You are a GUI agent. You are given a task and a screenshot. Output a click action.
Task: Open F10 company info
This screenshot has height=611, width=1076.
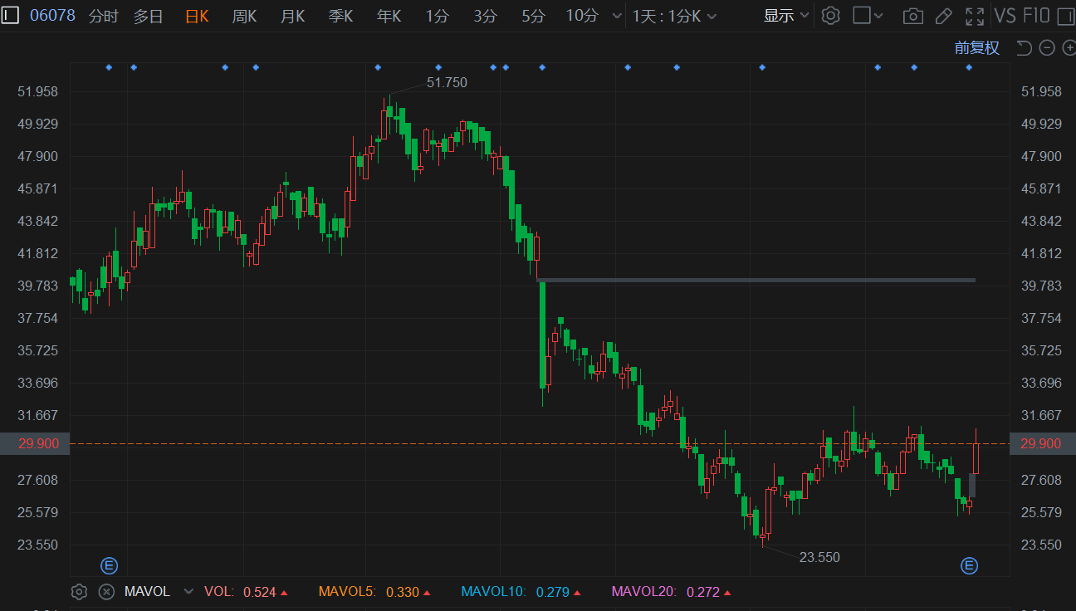tap(1036, 16)
